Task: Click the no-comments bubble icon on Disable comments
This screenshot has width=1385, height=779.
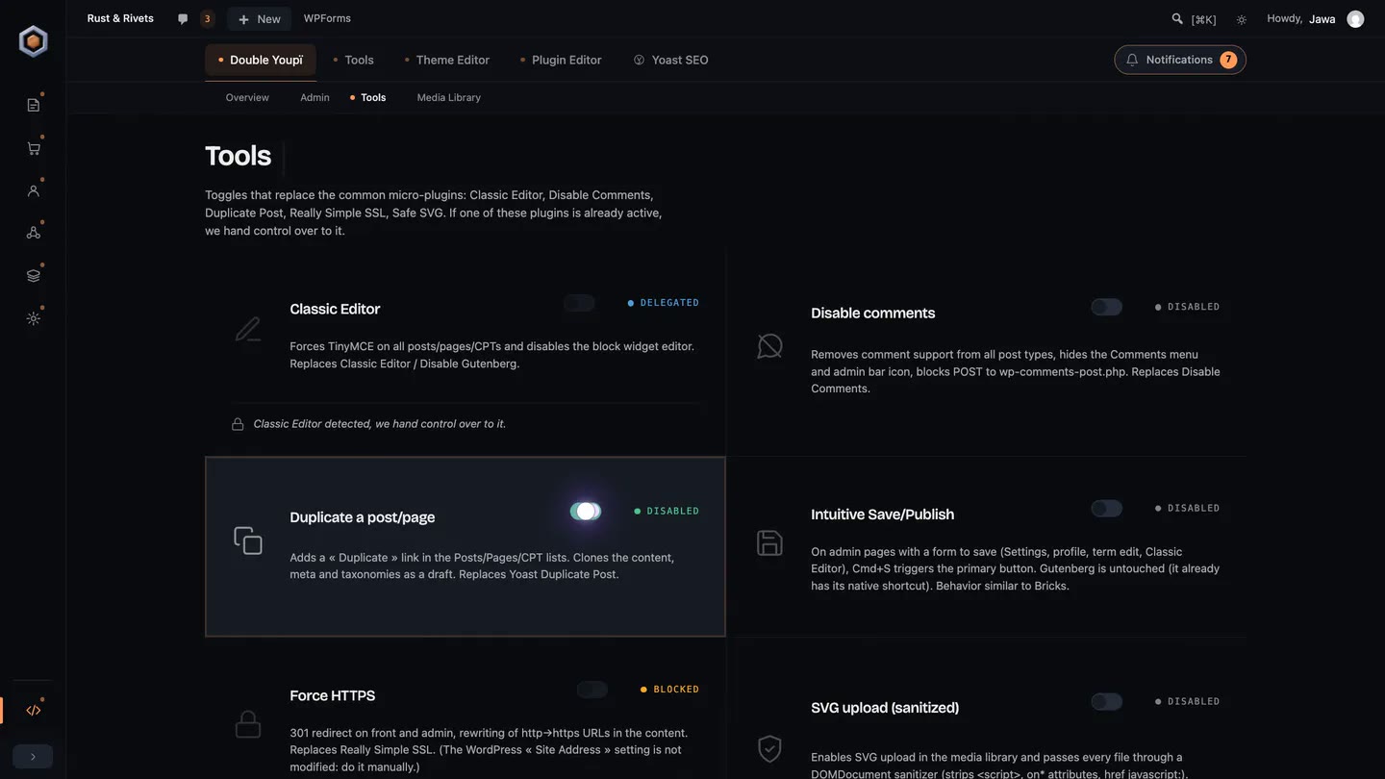Action: click(x=769, y=346)
